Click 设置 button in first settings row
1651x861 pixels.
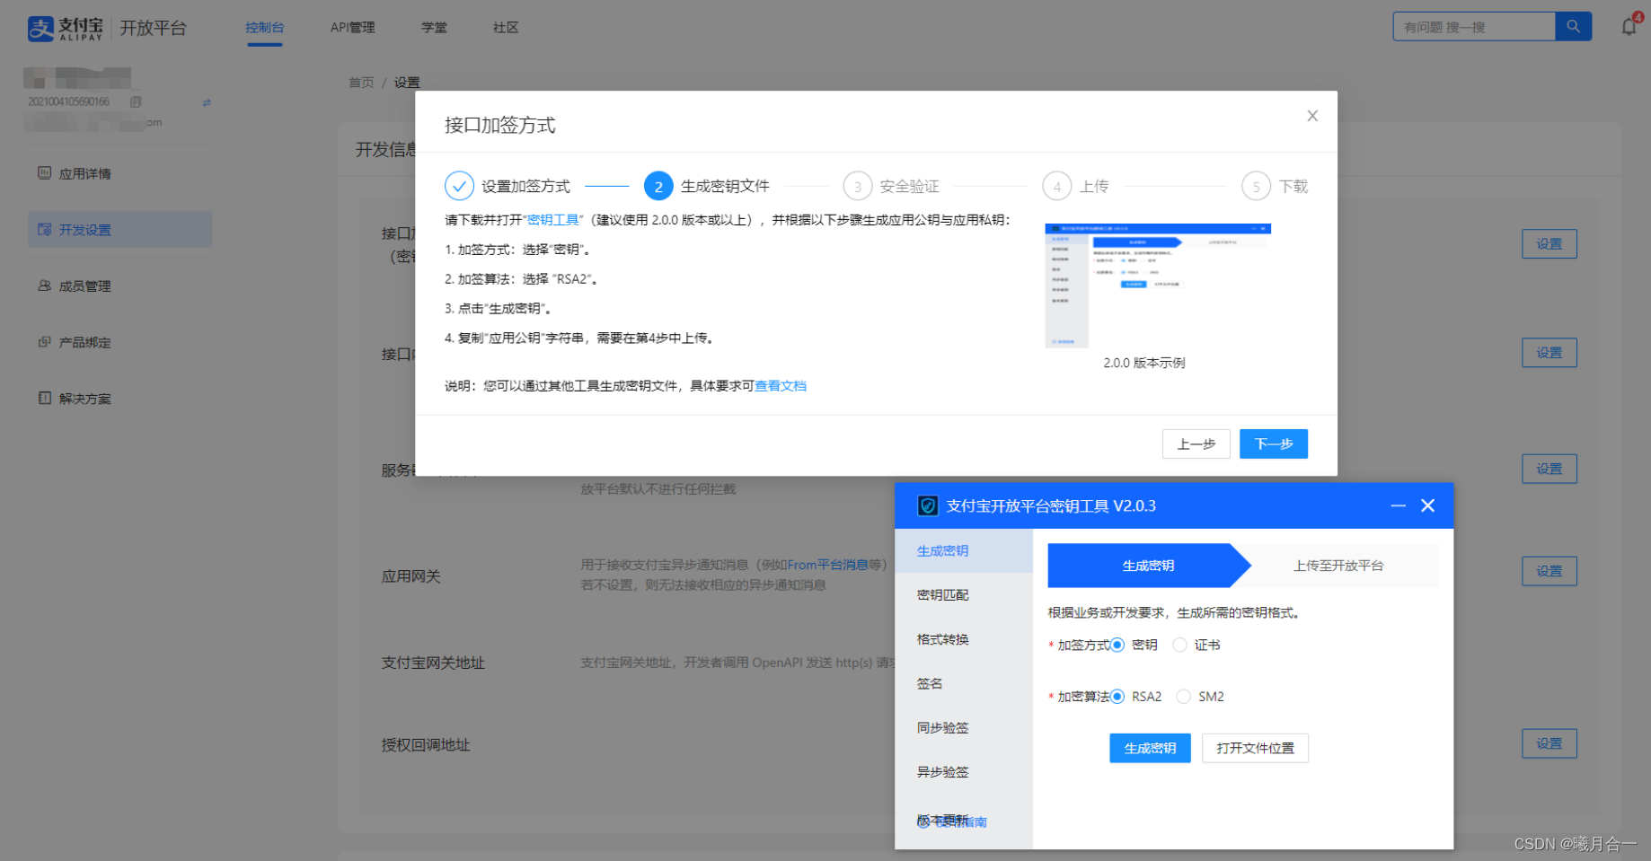[x=1549, y=243]
